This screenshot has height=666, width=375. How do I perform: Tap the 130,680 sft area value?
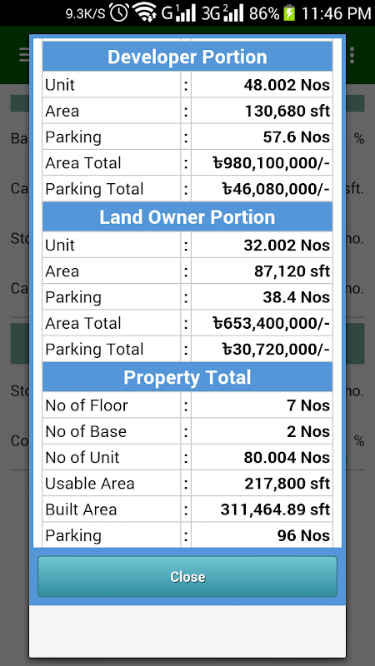[x=287, y=112]
